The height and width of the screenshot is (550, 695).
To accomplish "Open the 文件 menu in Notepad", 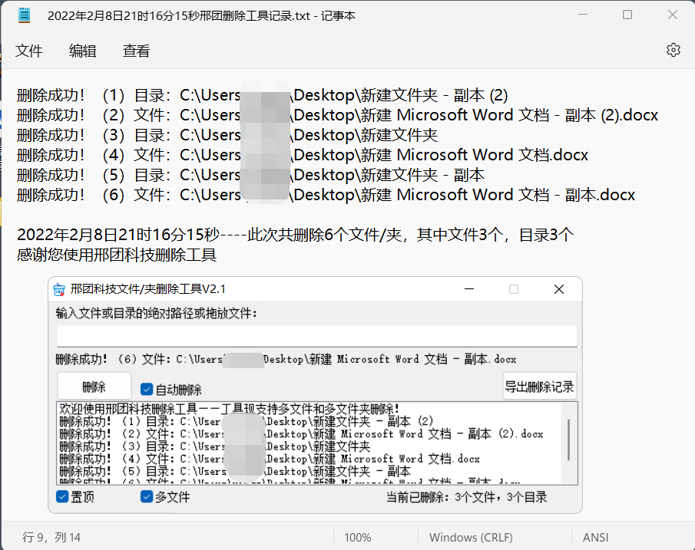I will (29, 51).
